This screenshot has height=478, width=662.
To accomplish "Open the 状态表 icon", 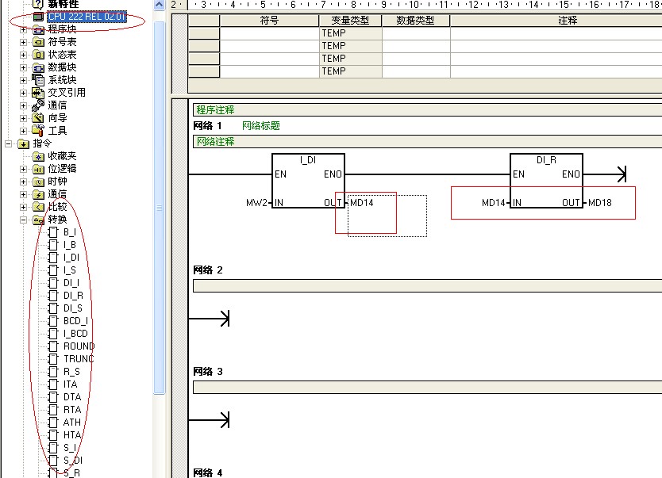I will (x=38, y=55).
